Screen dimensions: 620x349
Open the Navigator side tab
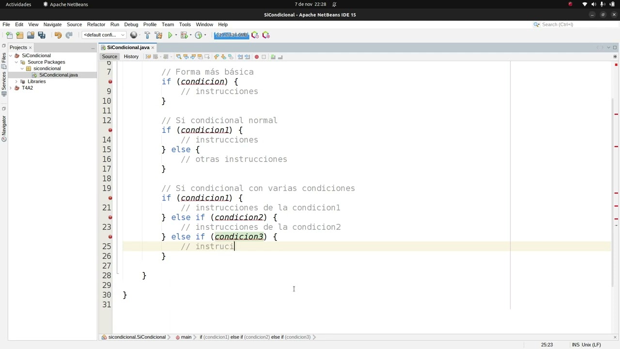tap(4, 128)
